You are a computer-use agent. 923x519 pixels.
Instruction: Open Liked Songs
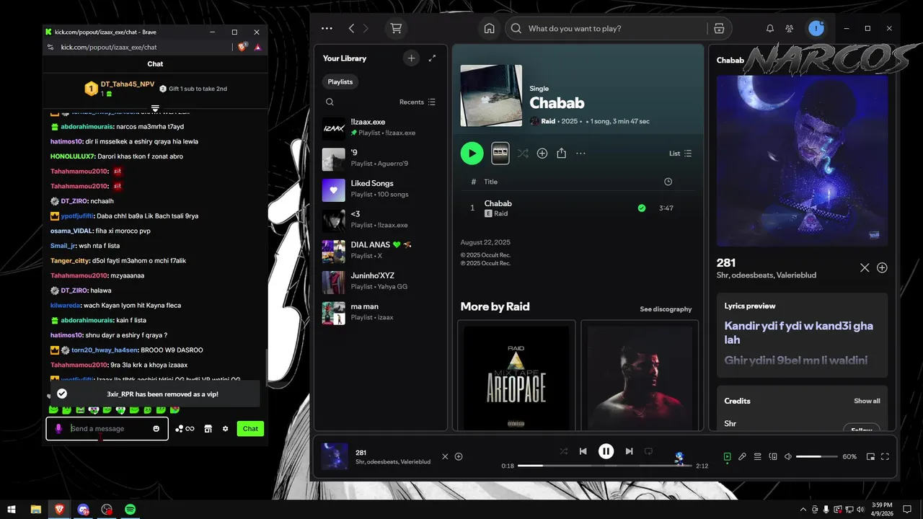point(381,189)
